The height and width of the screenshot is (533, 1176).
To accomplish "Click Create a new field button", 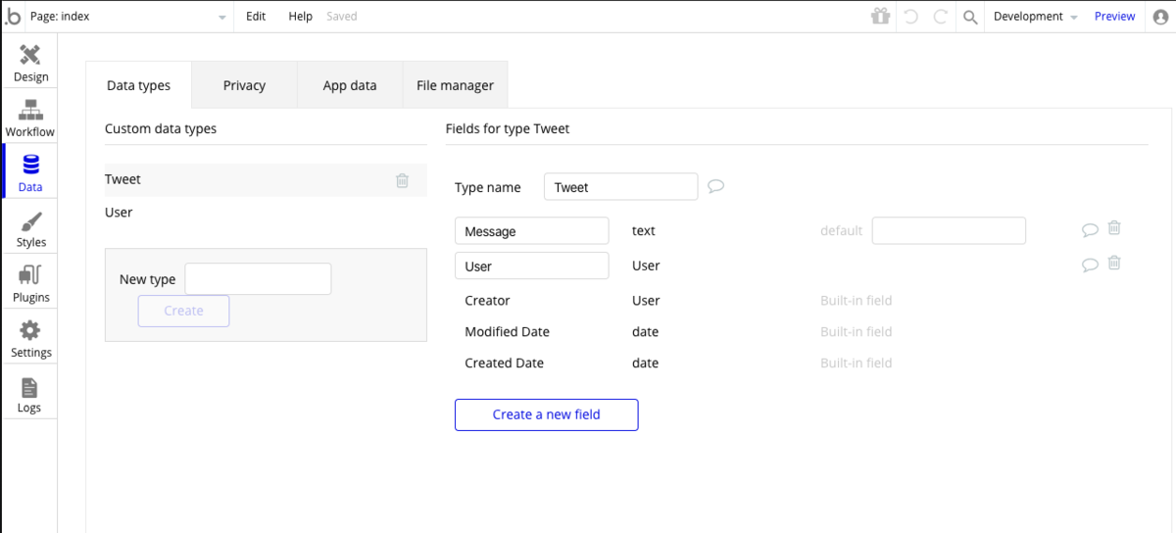I will pyautogui.click(x=546, y=414).
